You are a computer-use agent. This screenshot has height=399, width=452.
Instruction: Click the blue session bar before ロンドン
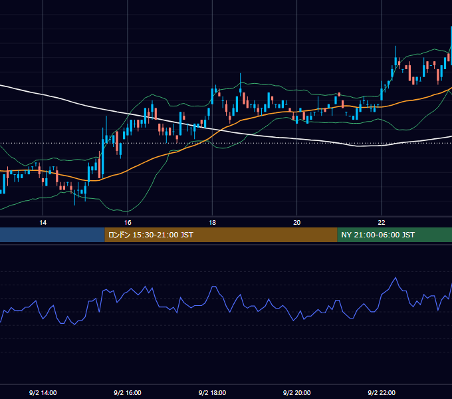52,235
